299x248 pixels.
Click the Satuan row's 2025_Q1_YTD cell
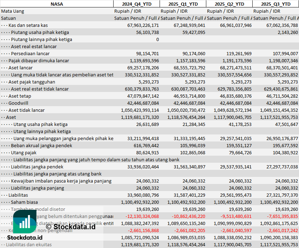183,18
